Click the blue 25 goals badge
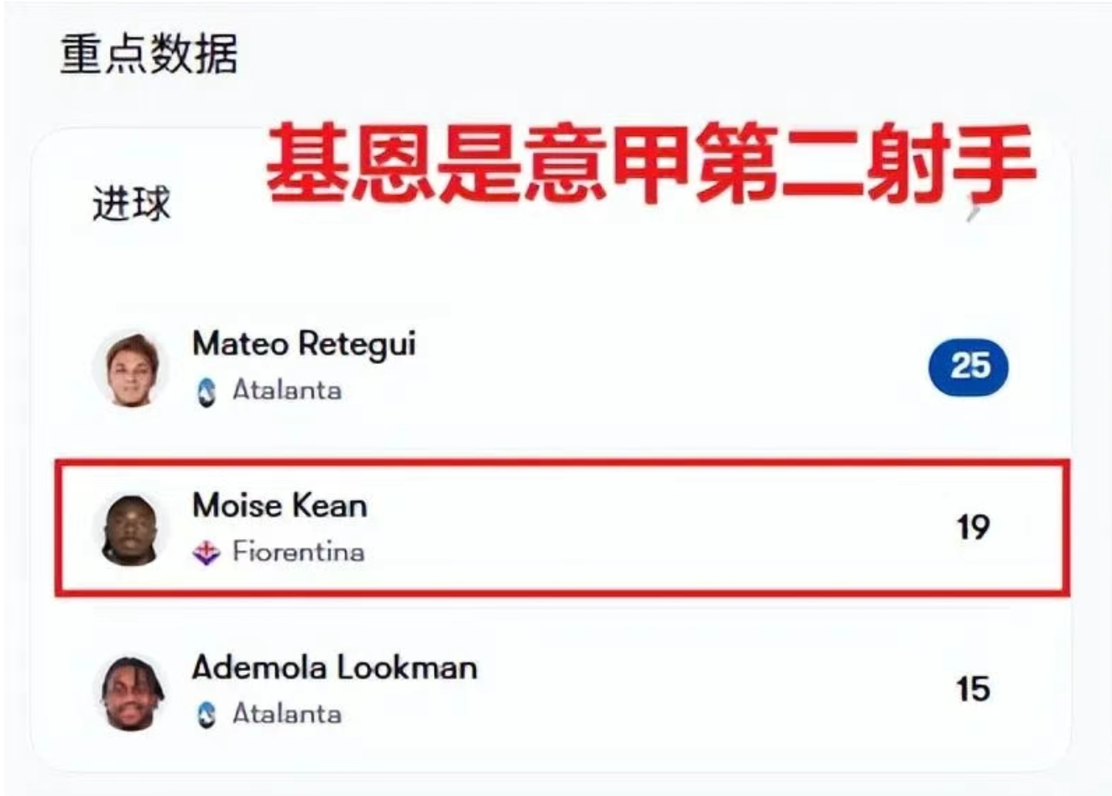The image size is (1112, 796). pyautogui.click(x=968, y=367)
